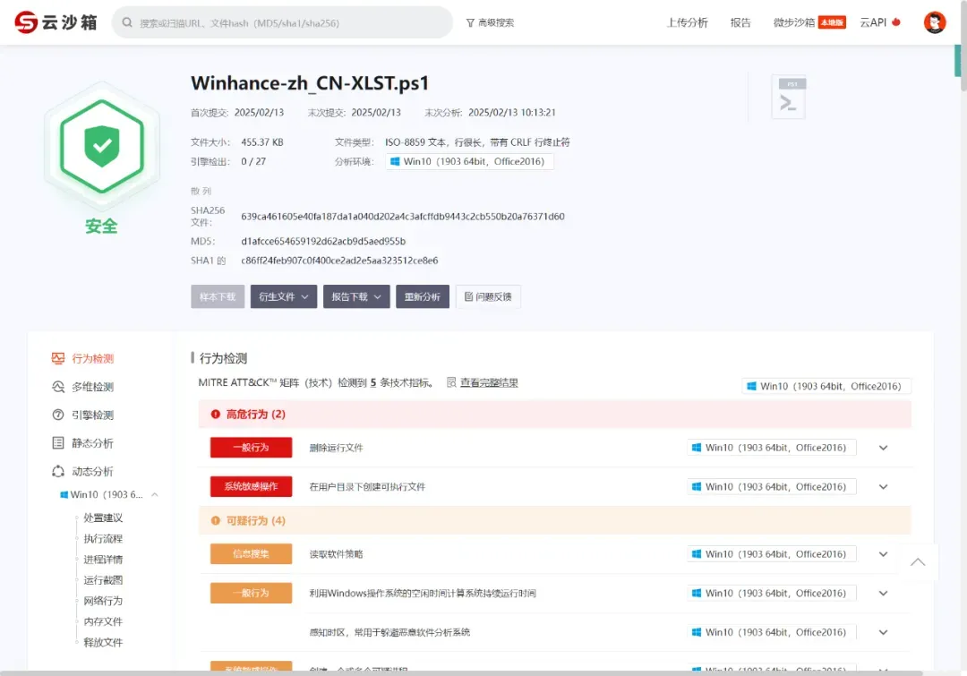Click the Windows logo icon in sidebar Win10 node
967x676 pixels.
64,494
